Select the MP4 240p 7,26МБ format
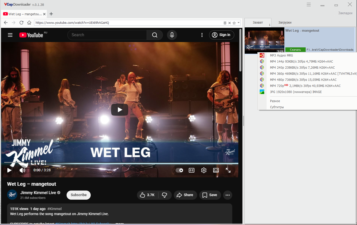The height and width of the screenshot is (225, 357). click(x=302, y=68)
